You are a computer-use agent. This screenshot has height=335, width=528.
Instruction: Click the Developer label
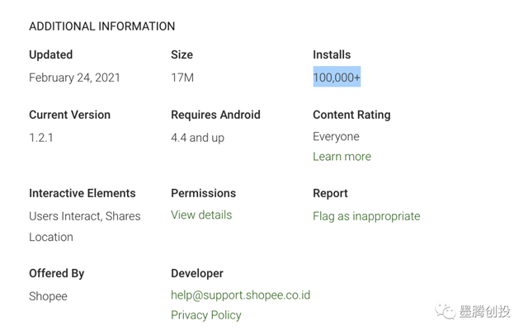tap(197, 273)
